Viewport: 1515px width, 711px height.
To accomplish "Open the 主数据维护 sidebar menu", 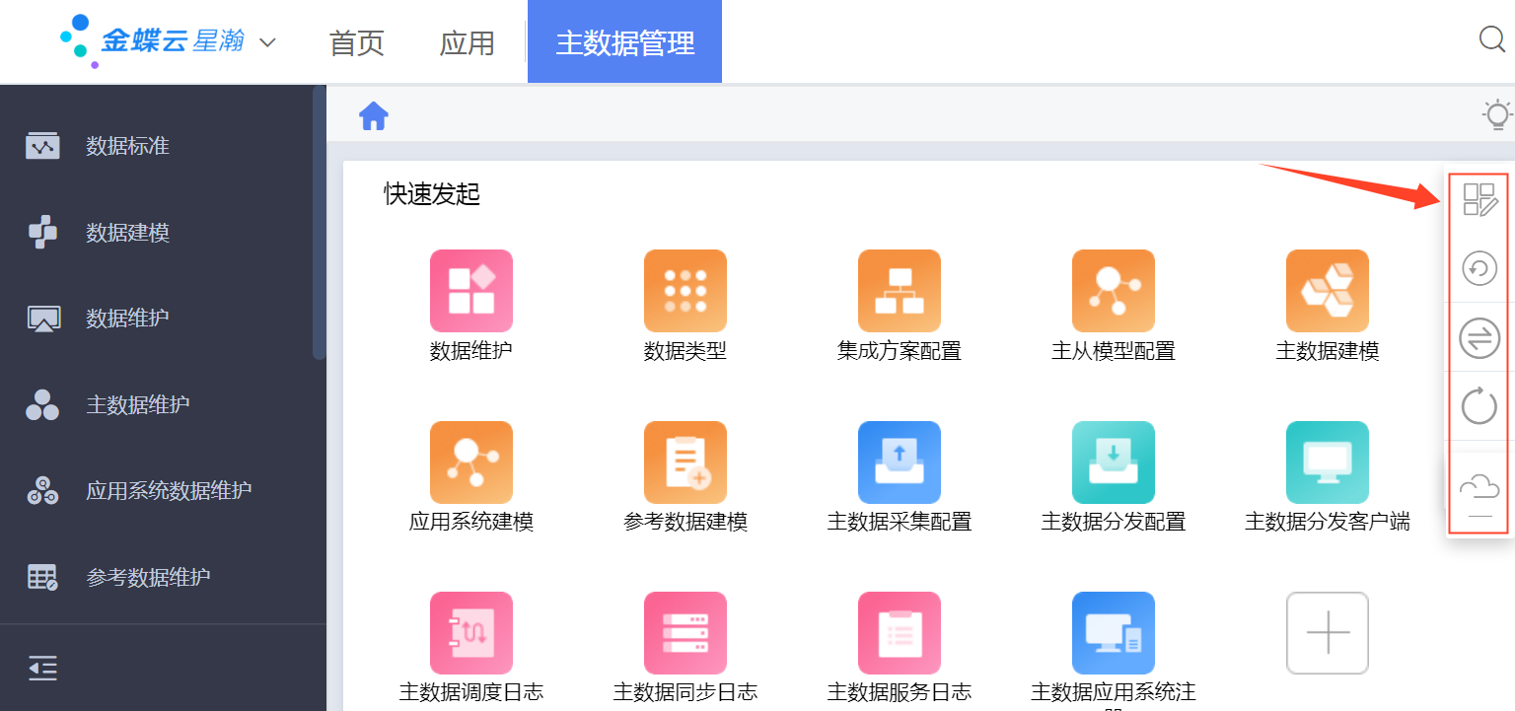I will (x=163, y=404).
